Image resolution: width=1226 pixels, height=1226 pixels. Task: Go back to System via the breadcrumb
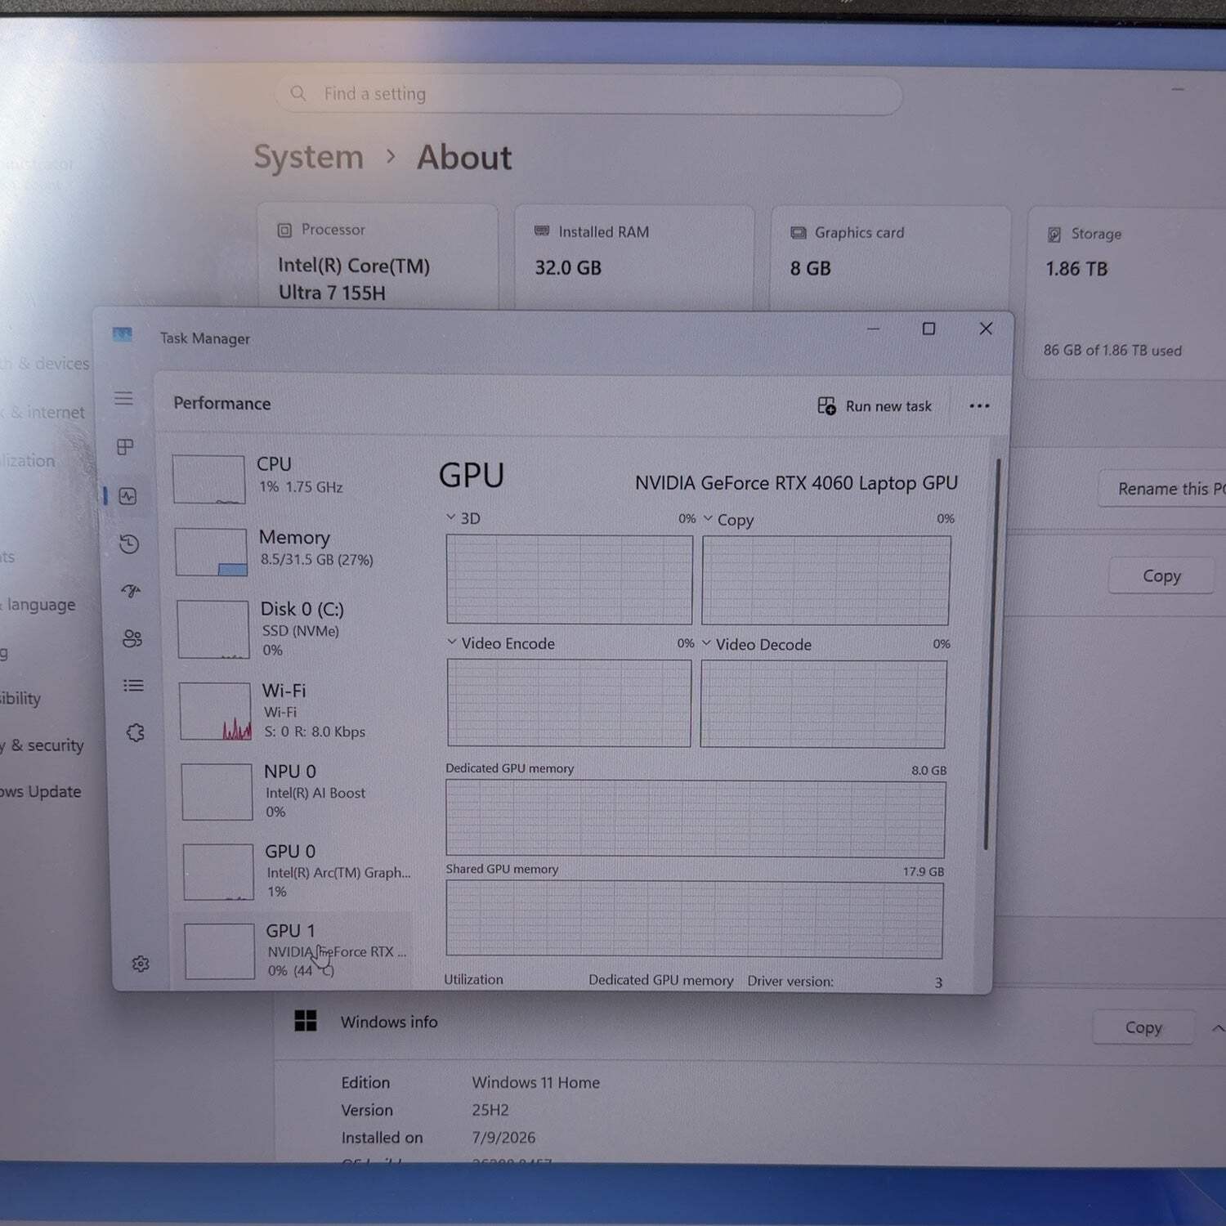[x=308, y=156]
